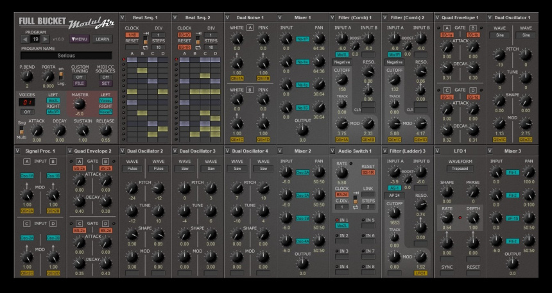The image size is (552, 293).
Task: Open the V module selector for LFO 1
Action: [x=438, y=151]
